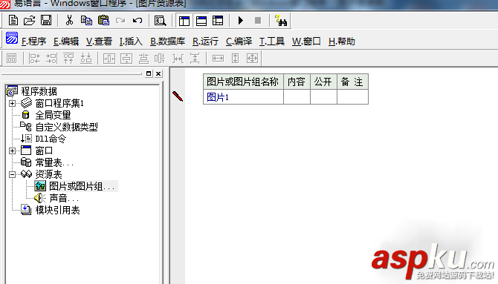
Task: Click the center horizontally icon
Action: pos(109,59)
